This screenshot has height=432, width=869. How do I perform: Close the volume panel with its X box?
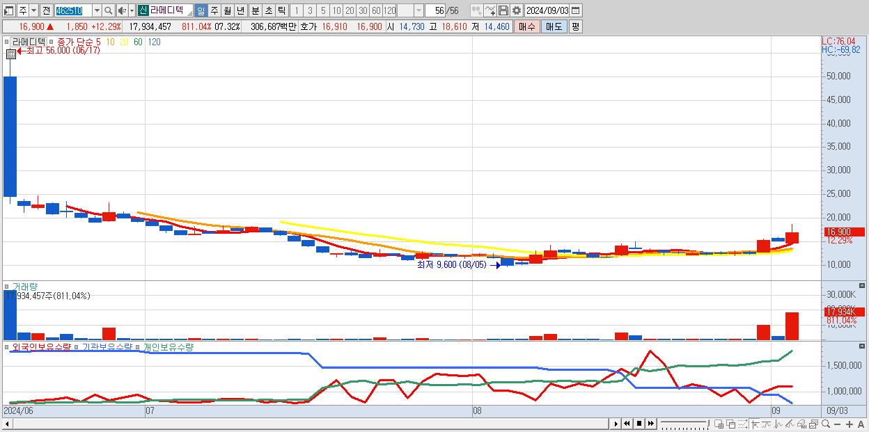pyautogui.click(x=862, y=286)
